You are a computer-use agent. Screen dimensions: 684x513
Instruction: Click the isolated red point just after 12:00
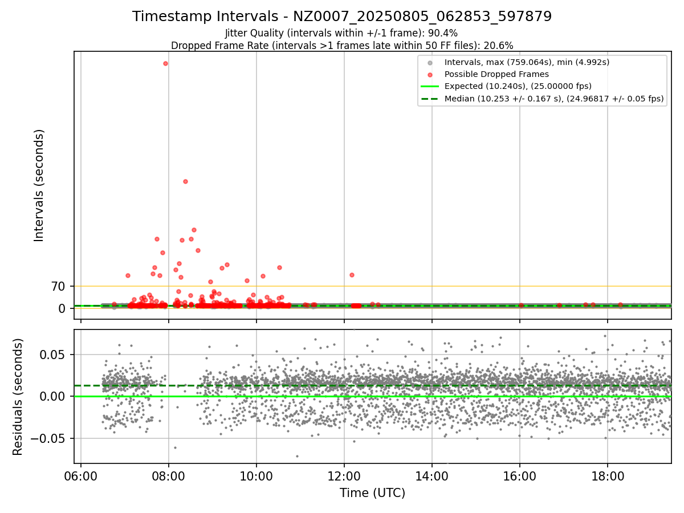tap(352, 275)
